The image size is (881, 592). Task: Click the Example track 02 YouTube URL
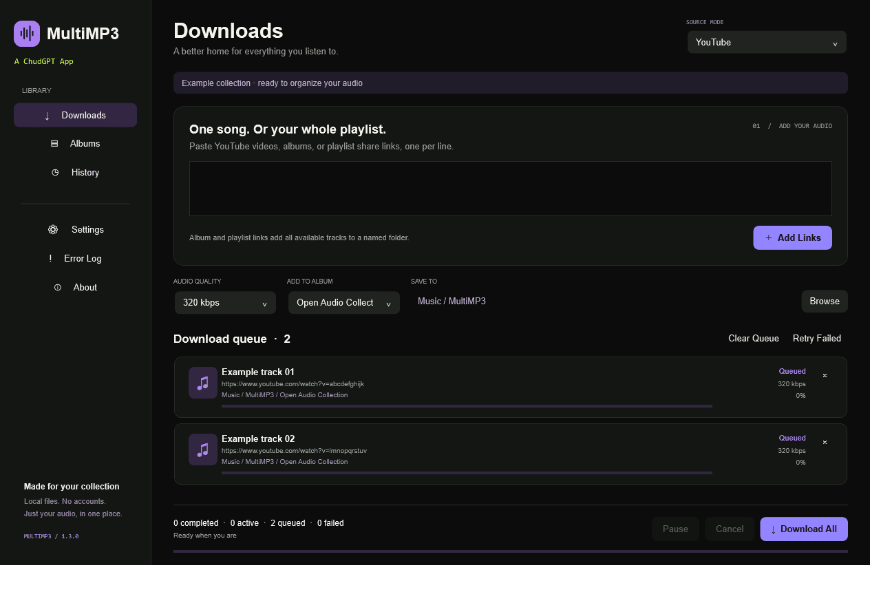[x=294, y=451]
